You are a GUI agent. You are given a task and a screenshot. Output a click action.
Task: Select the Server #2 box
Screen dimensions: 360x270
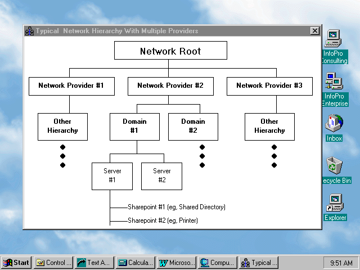tap(161, 176)
